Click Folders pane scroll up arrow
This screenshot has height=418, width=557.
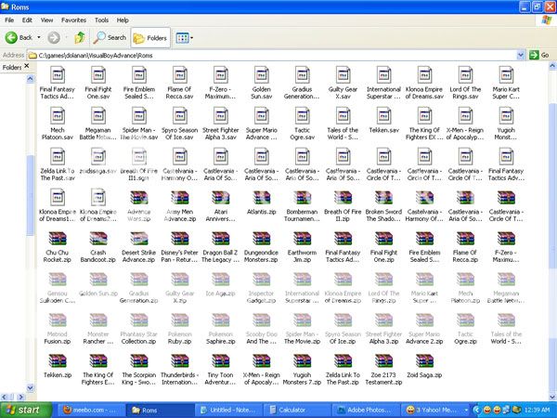pos(31,79)
